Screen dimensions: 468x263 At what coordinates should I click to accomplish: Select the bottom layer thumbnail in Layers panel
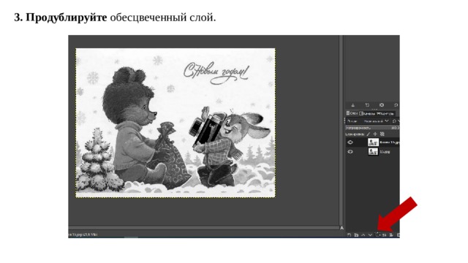click(x=373, y=152)
